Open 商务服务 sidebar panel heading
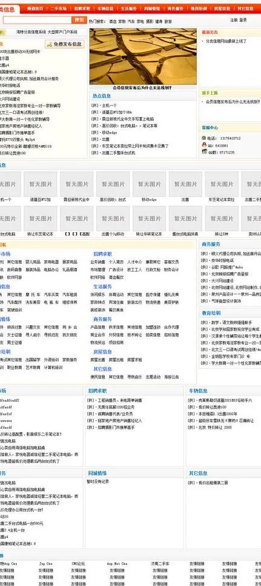 click(x=211, y=244)
